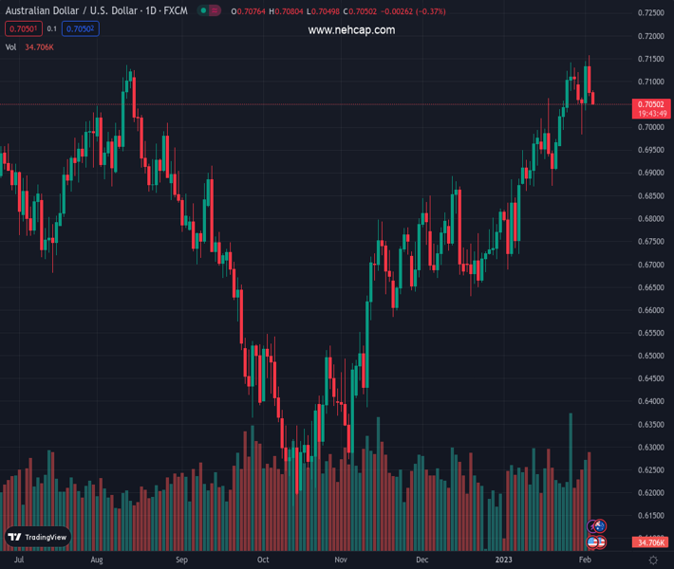
Task: Click the 0.67500 price axis label
Action: (x=651, y=241)
